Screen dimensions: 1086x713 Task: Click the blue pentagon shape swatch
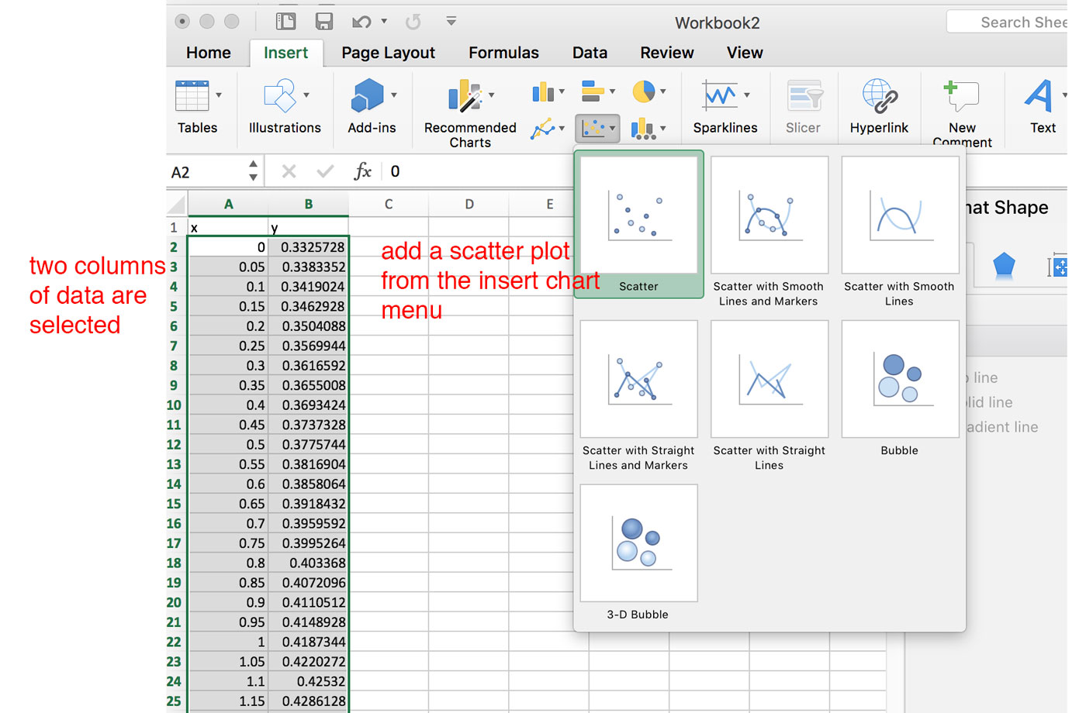click(1003, 264)
